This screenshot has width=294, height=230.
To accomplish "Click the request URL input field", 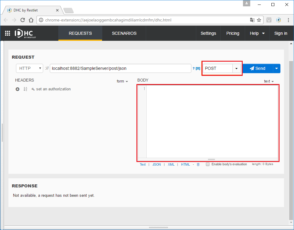I will click(120, 69).
